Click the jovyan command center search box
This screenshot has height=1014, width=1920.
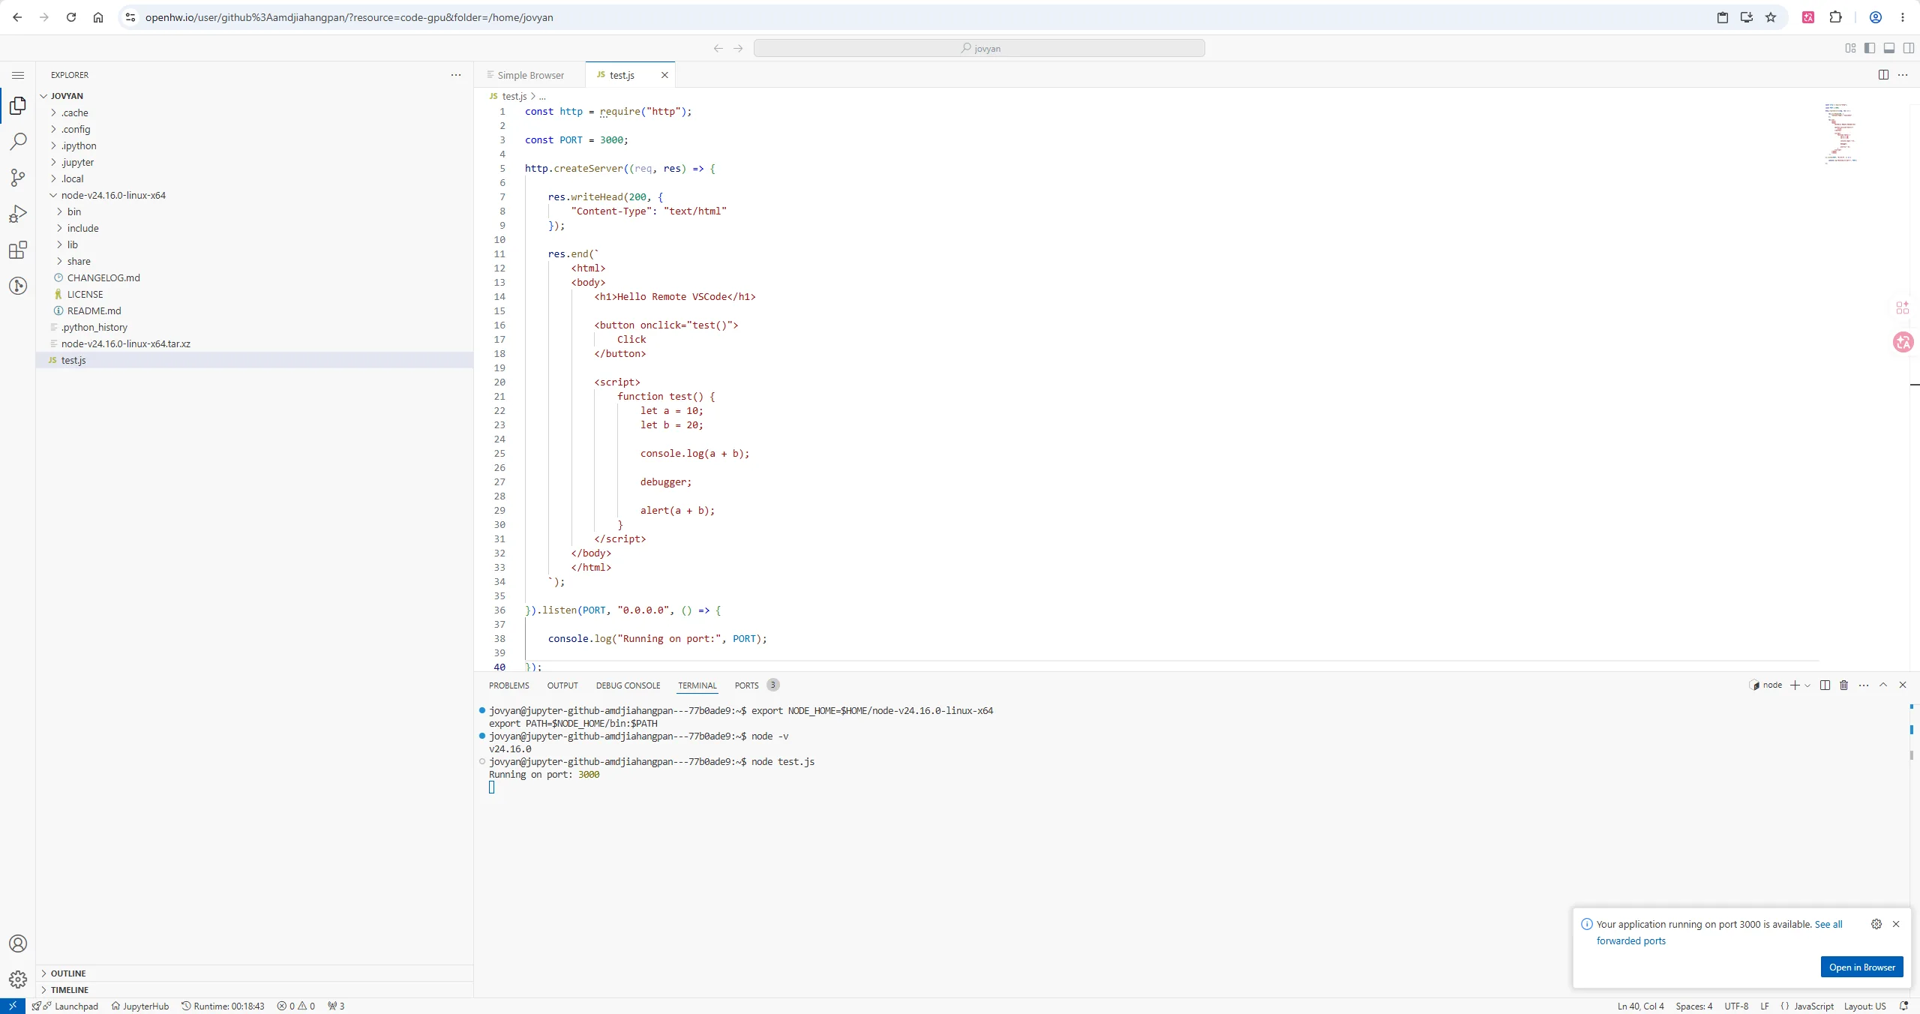(979, 48)
